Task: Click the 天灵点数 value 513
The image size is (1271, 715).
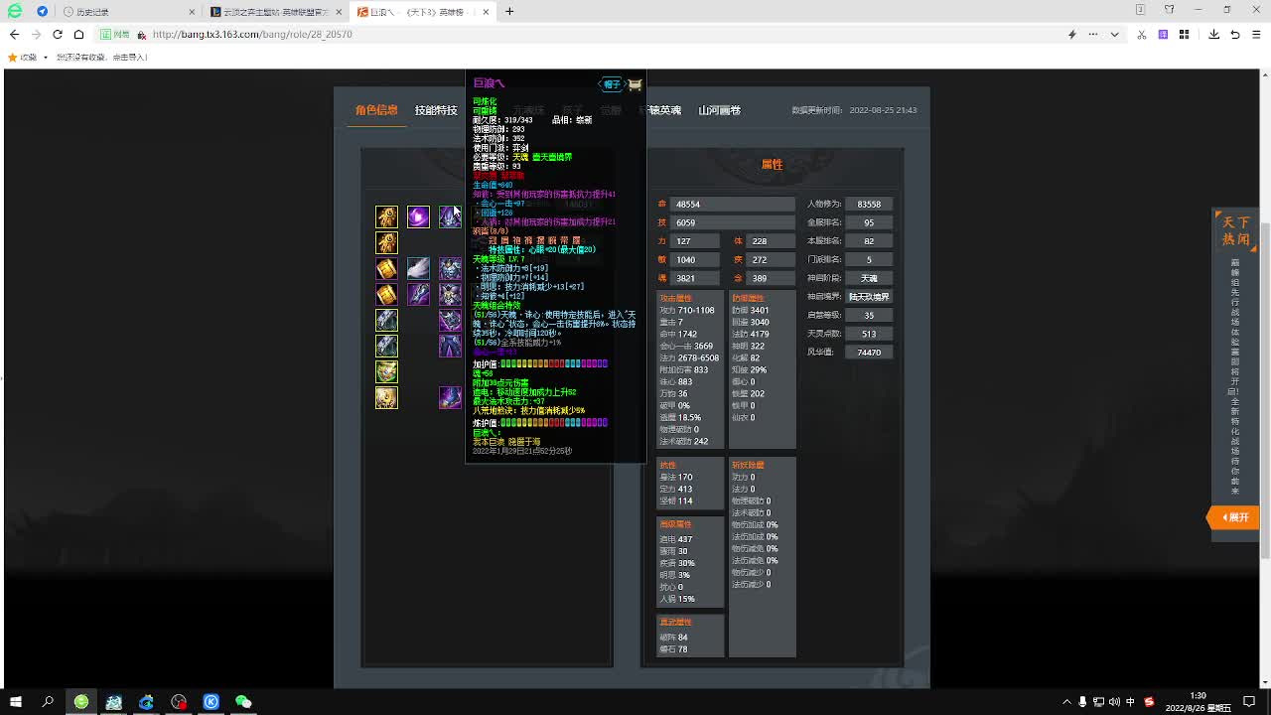Action: pyautogui.click(x=869, y=334)
